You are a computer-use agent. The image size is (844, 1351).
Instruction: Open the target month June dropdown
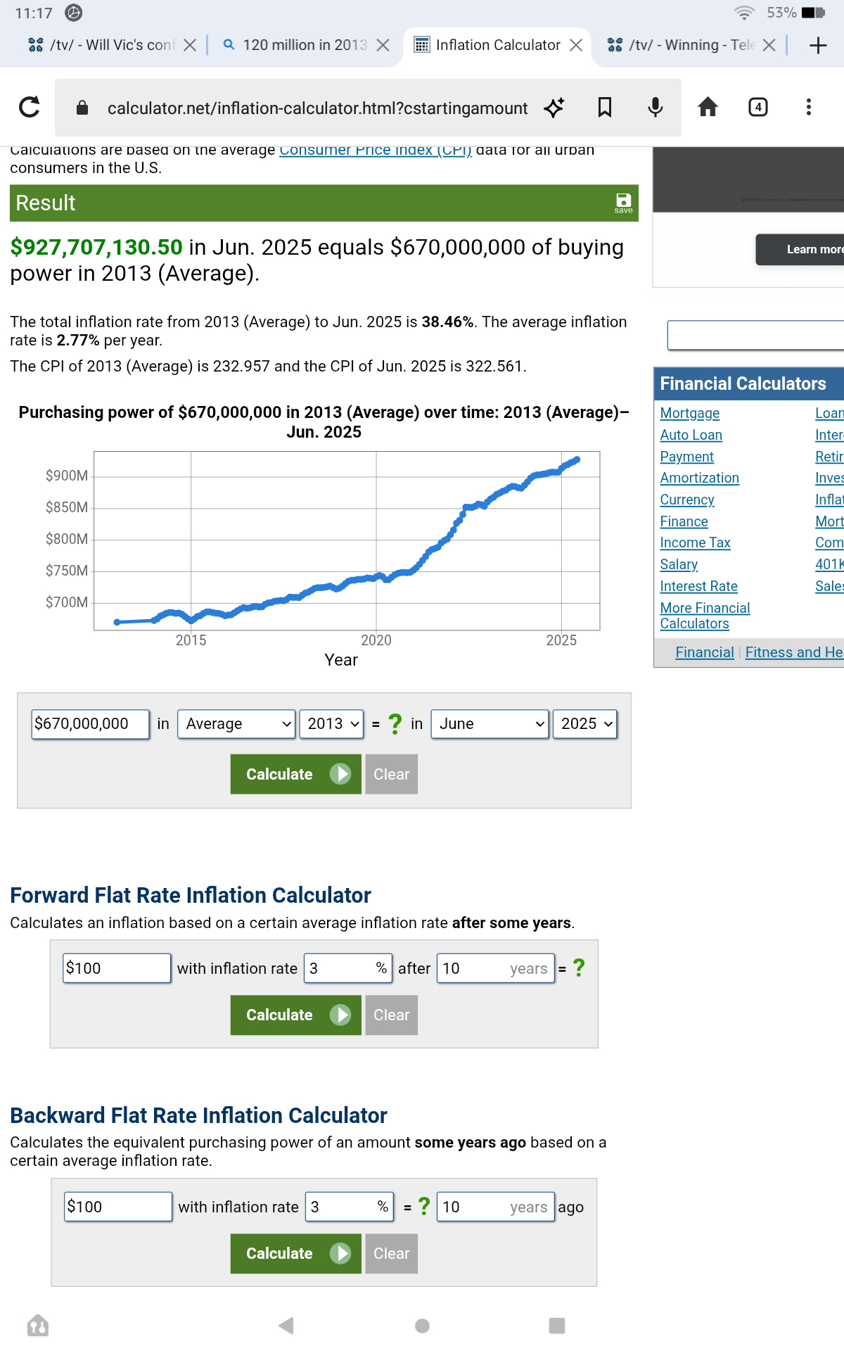pos(490,724)
